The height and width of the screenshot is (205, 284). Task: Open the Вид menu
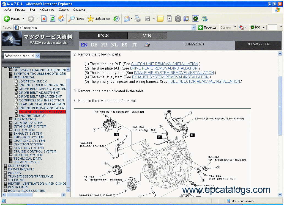[32, 10]
